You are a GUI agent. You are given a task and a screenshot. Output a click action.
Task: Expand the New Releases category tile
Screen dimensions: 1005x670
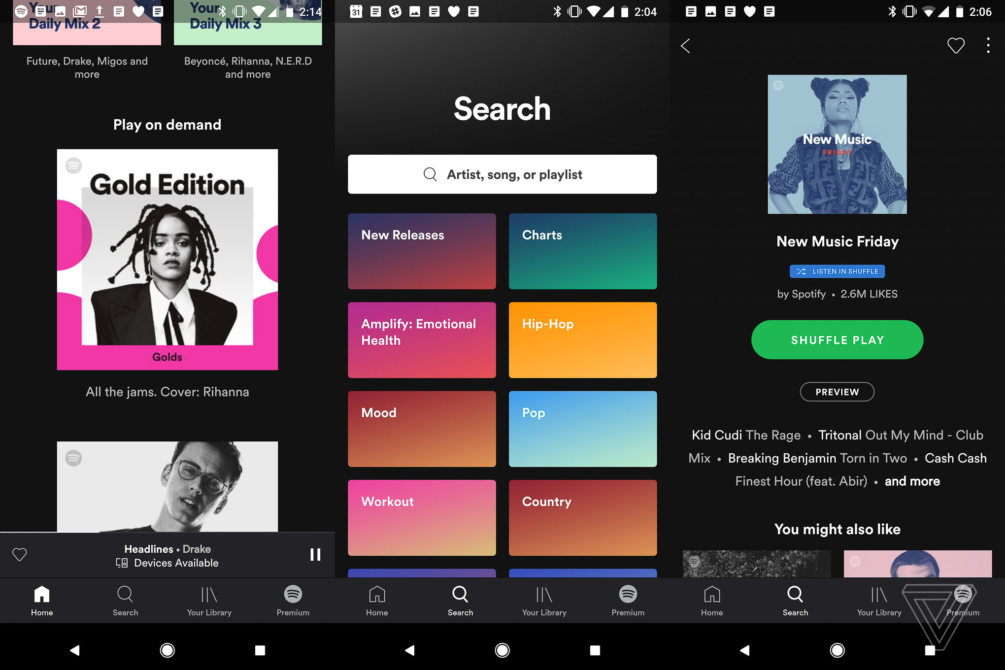[421, 250]
